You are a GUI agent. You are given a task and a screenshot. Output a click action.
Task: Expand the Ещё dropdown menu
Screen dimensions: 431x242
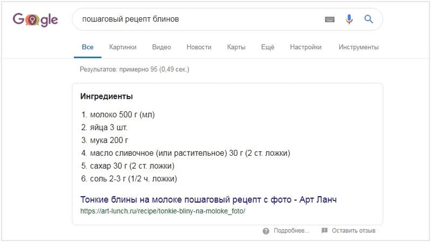pyautogui.click(x=267, y=47)
